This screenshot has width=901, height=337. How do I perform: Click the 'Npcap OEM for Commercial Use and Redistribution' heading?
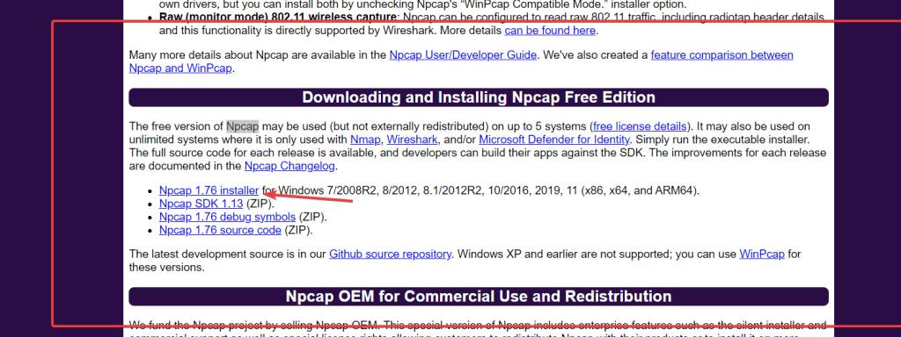tap(479, 297)
